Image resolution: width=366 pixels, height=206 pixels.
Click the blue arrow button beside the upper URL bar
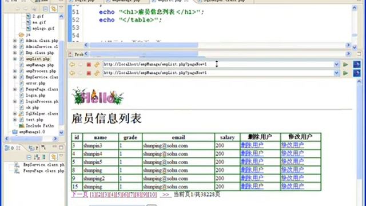[x=356, y=64]
